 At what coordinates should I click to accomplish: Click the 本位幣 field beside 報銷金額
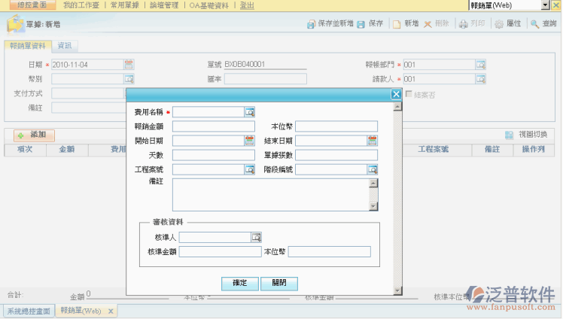pos(336,126)
